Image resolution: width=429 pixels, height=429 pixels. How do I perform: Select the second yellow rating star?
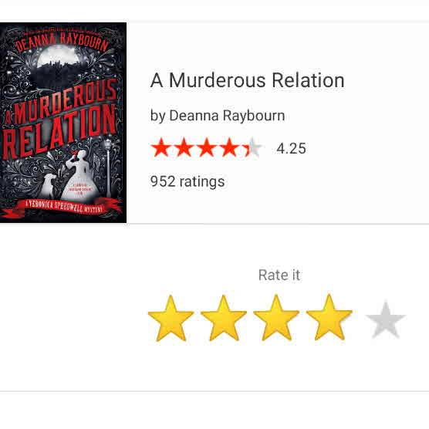tap(224, 318)
